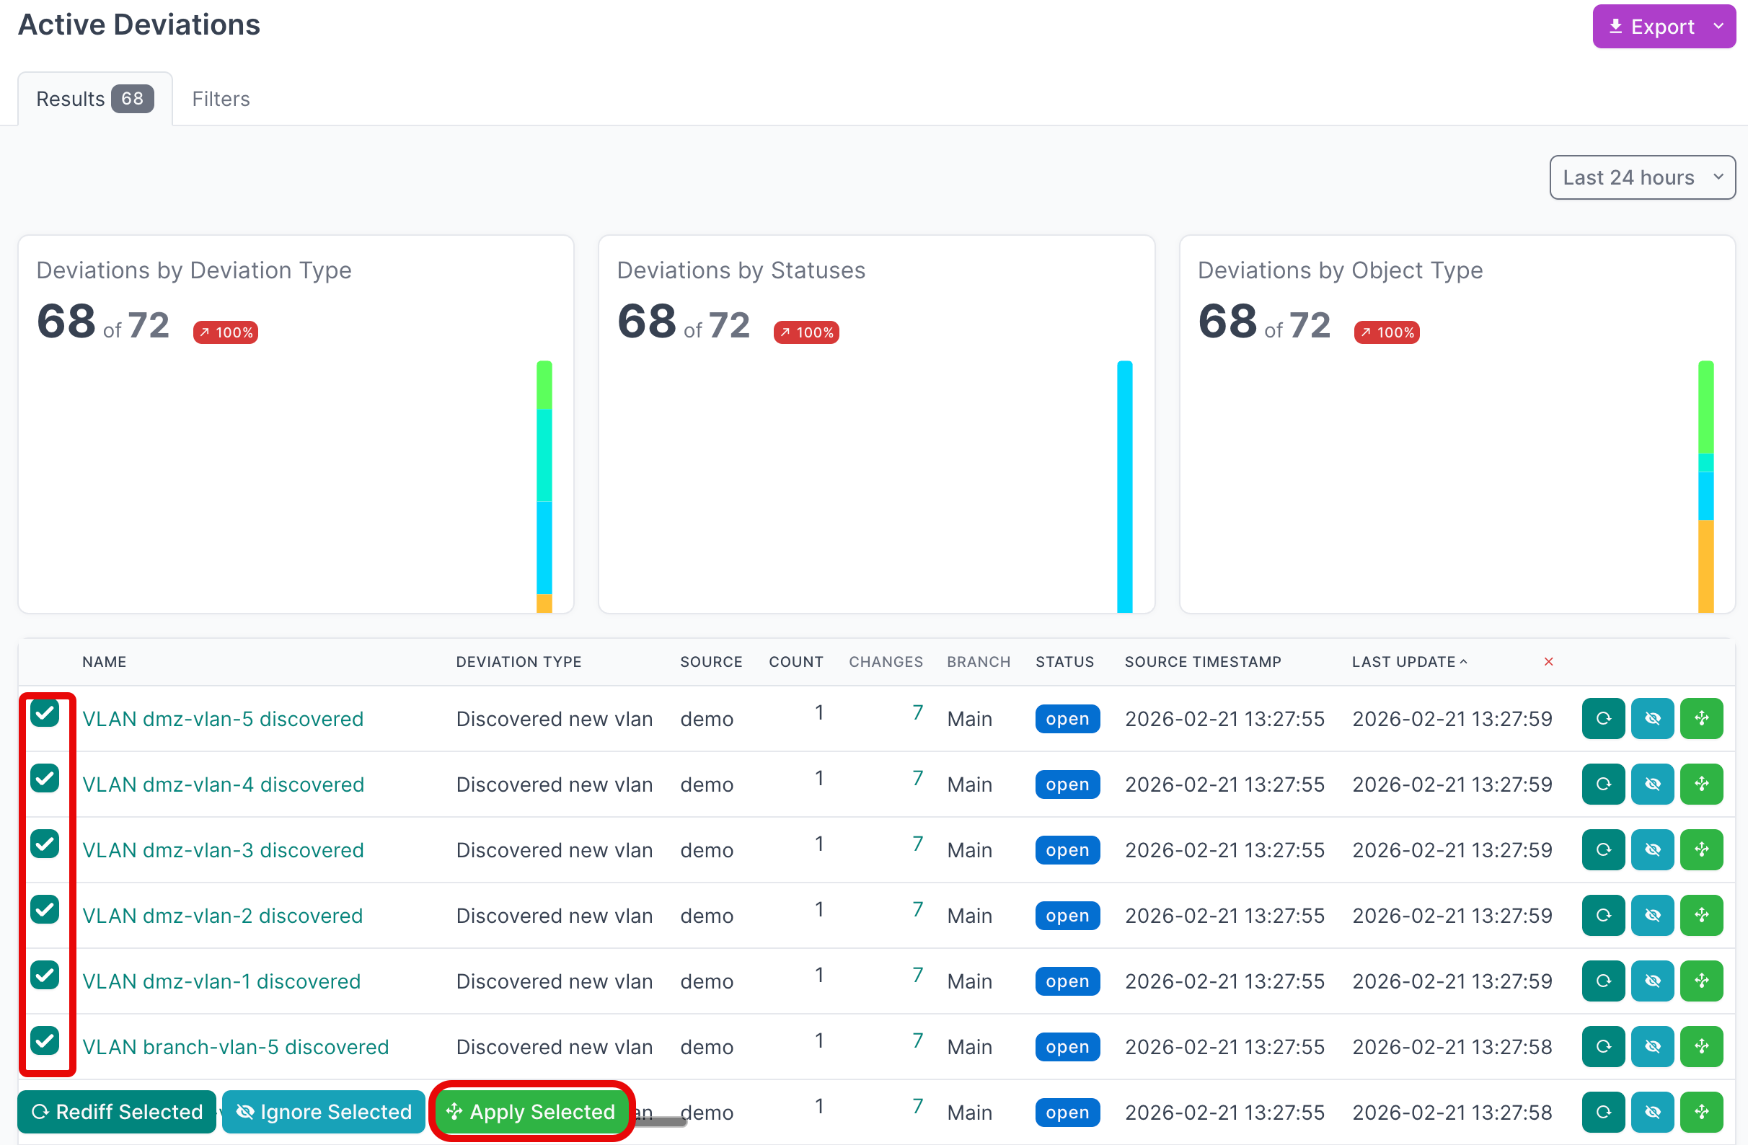Screen dimensions: 1748x1145
Task: Click the Apply Selected button
Action: (x=531, y=1111)
